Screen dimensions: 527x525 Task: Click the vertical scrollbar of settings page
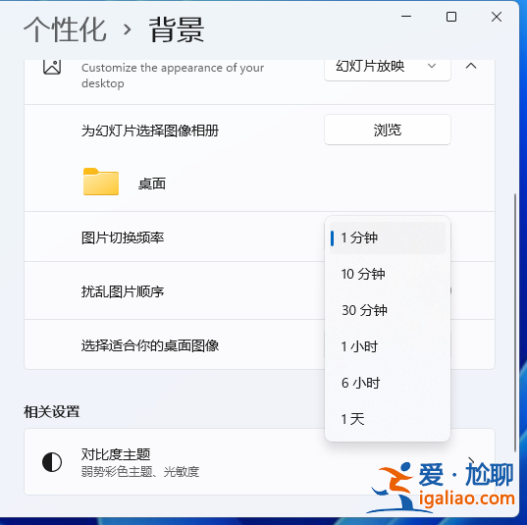coord(515,323)
